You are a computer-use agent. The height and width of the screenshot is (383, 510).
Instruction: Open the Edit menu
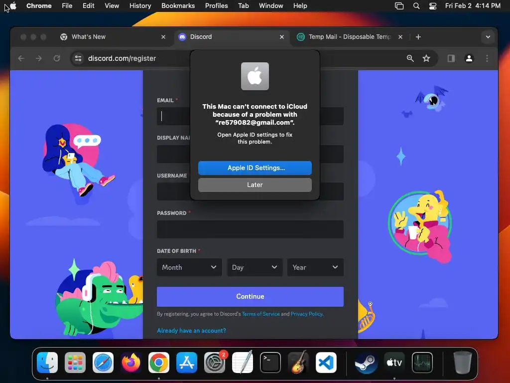(88, 6)
